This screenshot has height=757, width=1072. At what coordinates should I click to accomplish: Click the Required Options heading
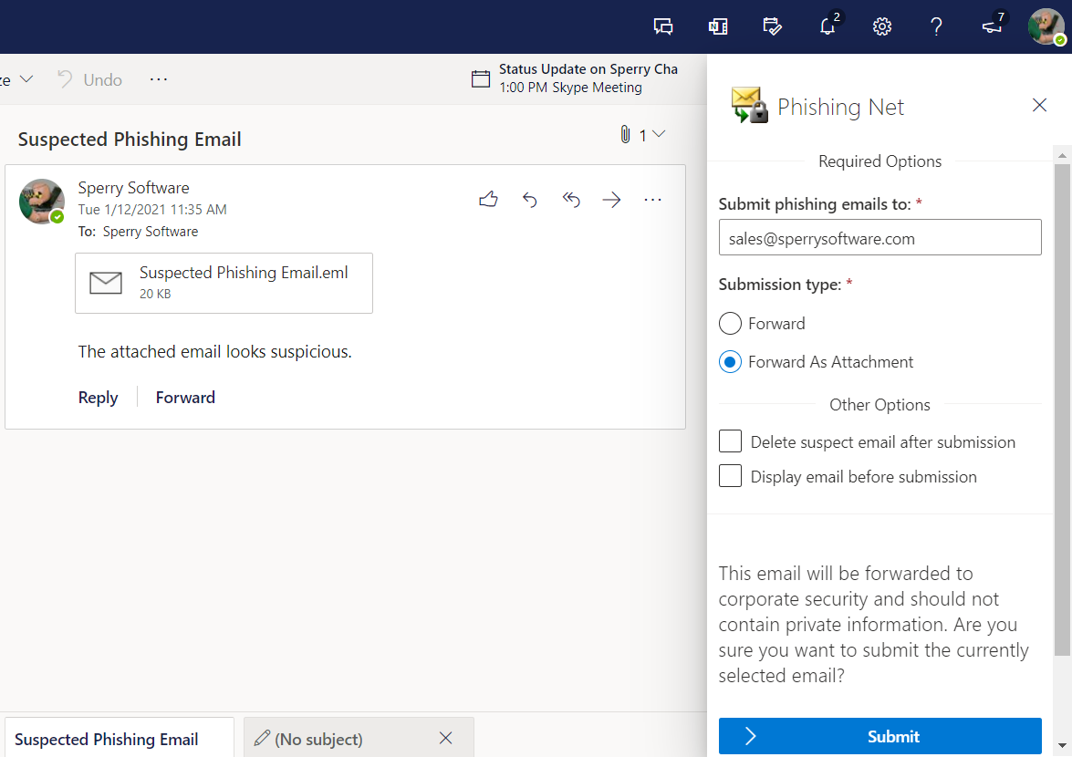click(x=879, y=161)
